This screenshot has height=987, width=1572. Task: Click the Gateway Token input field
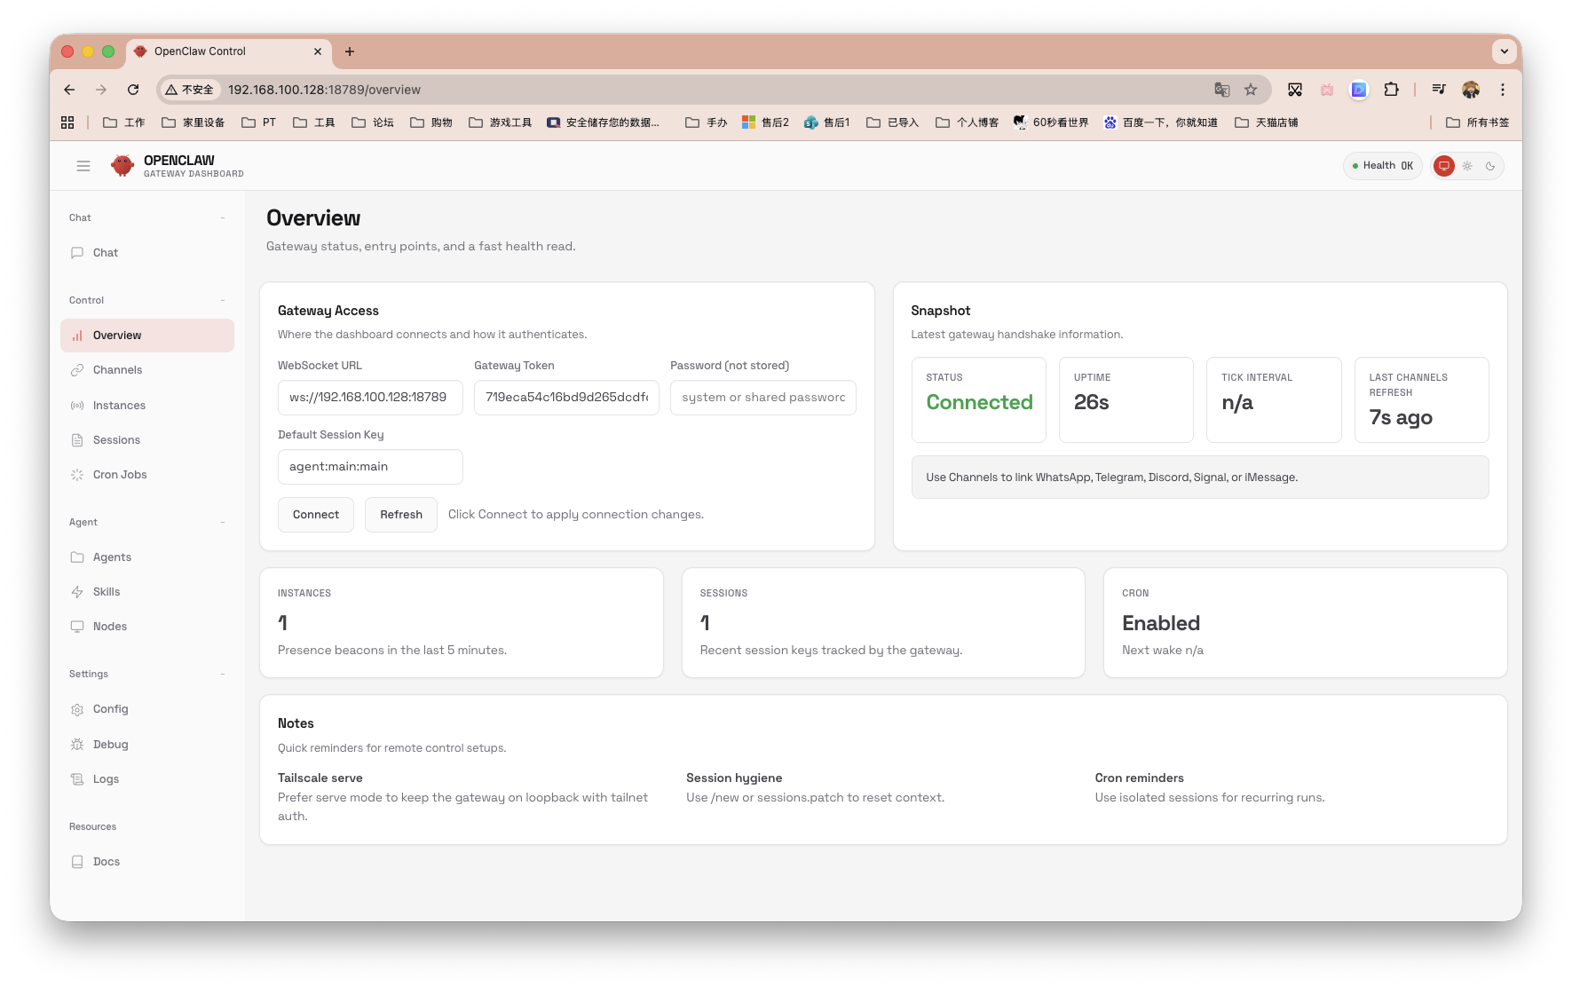(x=566, y=398)
